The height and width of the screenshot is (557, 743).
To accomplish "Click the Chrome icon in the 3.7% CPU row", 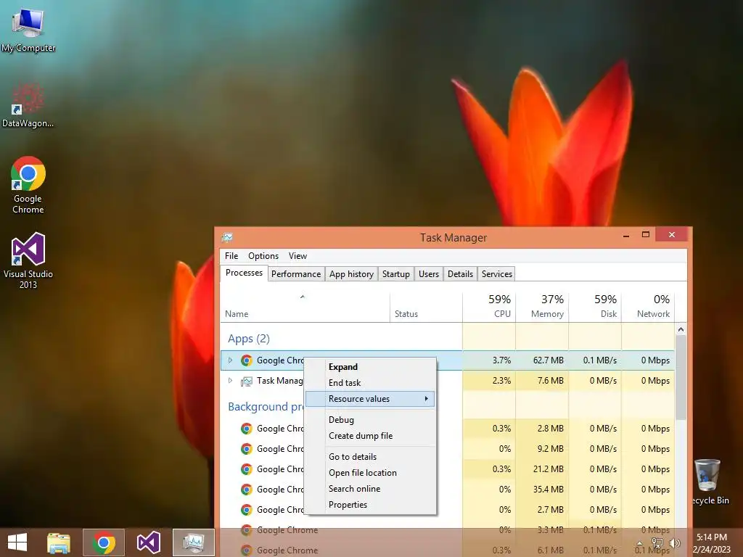I will [x=247, y=360].
